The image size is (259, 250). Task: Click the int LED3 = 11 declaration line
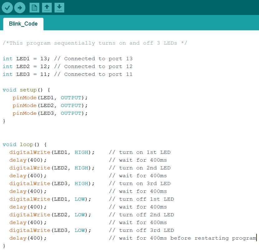click(68, 74)
